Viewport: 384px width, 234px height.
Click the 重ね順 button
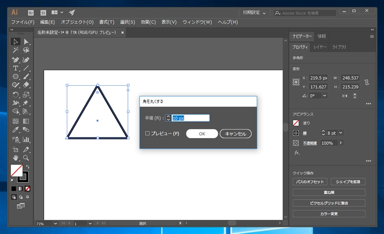329,193
